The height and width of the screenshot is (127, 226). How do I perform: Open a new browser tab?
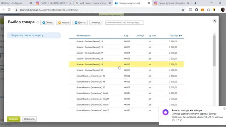point(195,3)
